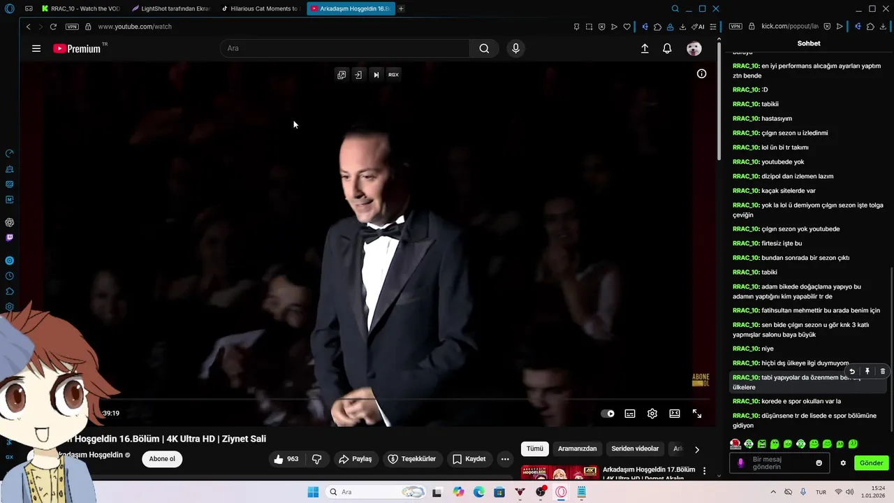The height and width of the screenshot is (503, 894).
Task: Click the RGX overlay button
Action: click(393, 75)
